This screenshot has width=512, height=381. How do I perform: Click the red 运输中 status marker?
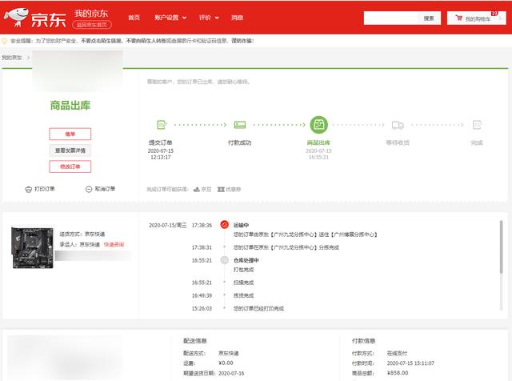[x=224, y=225]
